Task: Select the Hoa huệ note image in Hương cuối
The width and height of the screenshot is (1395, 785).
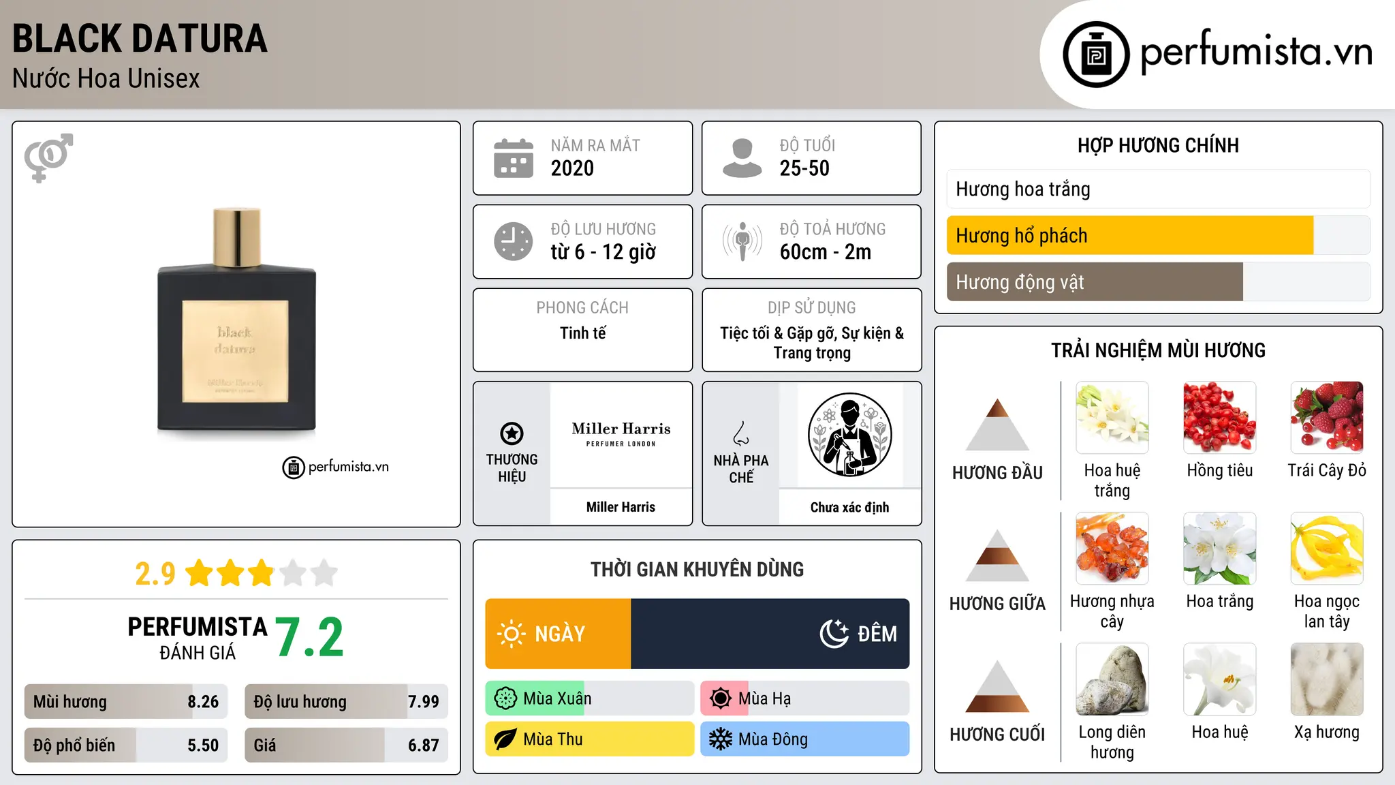Action: pos(1219,679)
